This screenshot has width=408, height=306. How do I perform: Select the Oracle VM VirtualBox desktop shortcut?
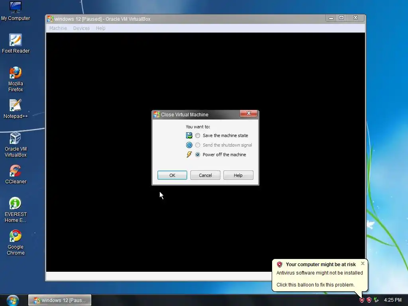pos(16,145)
